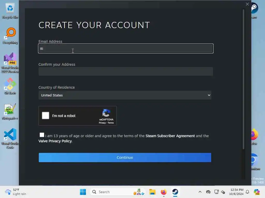Open the weather widget showing Light rain
The height and width of the screenshot is (198, 265).
16,192
